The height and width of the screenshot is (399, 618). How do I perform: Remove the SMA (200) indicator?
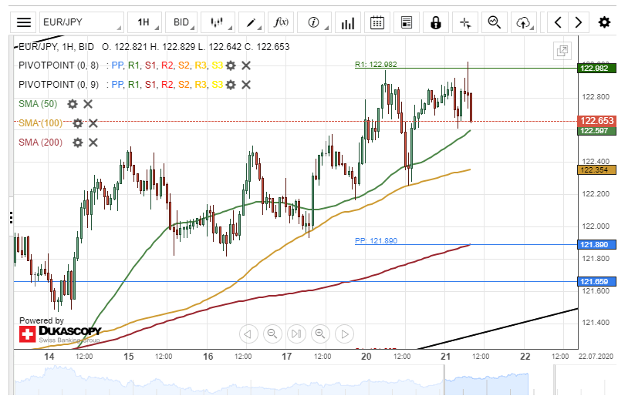pyautogui.click(x=93, y=142)
